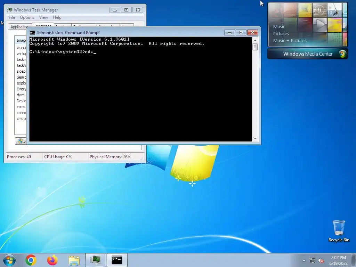This screenshot has width=356, height=267.
Task: Click the green Windows orb on Media Center gadget
Action: pos(342,54)
